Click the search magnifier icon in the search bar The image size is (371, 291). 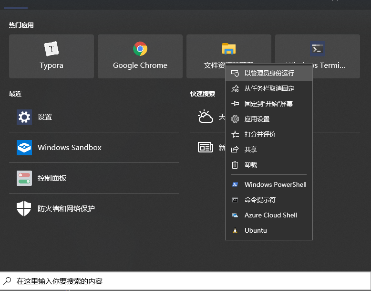7,281
